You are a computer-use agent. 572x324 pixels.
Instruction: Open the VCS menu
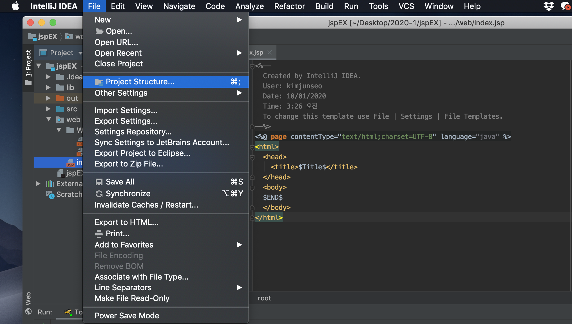pyautogui.click(x=406, y=6)
